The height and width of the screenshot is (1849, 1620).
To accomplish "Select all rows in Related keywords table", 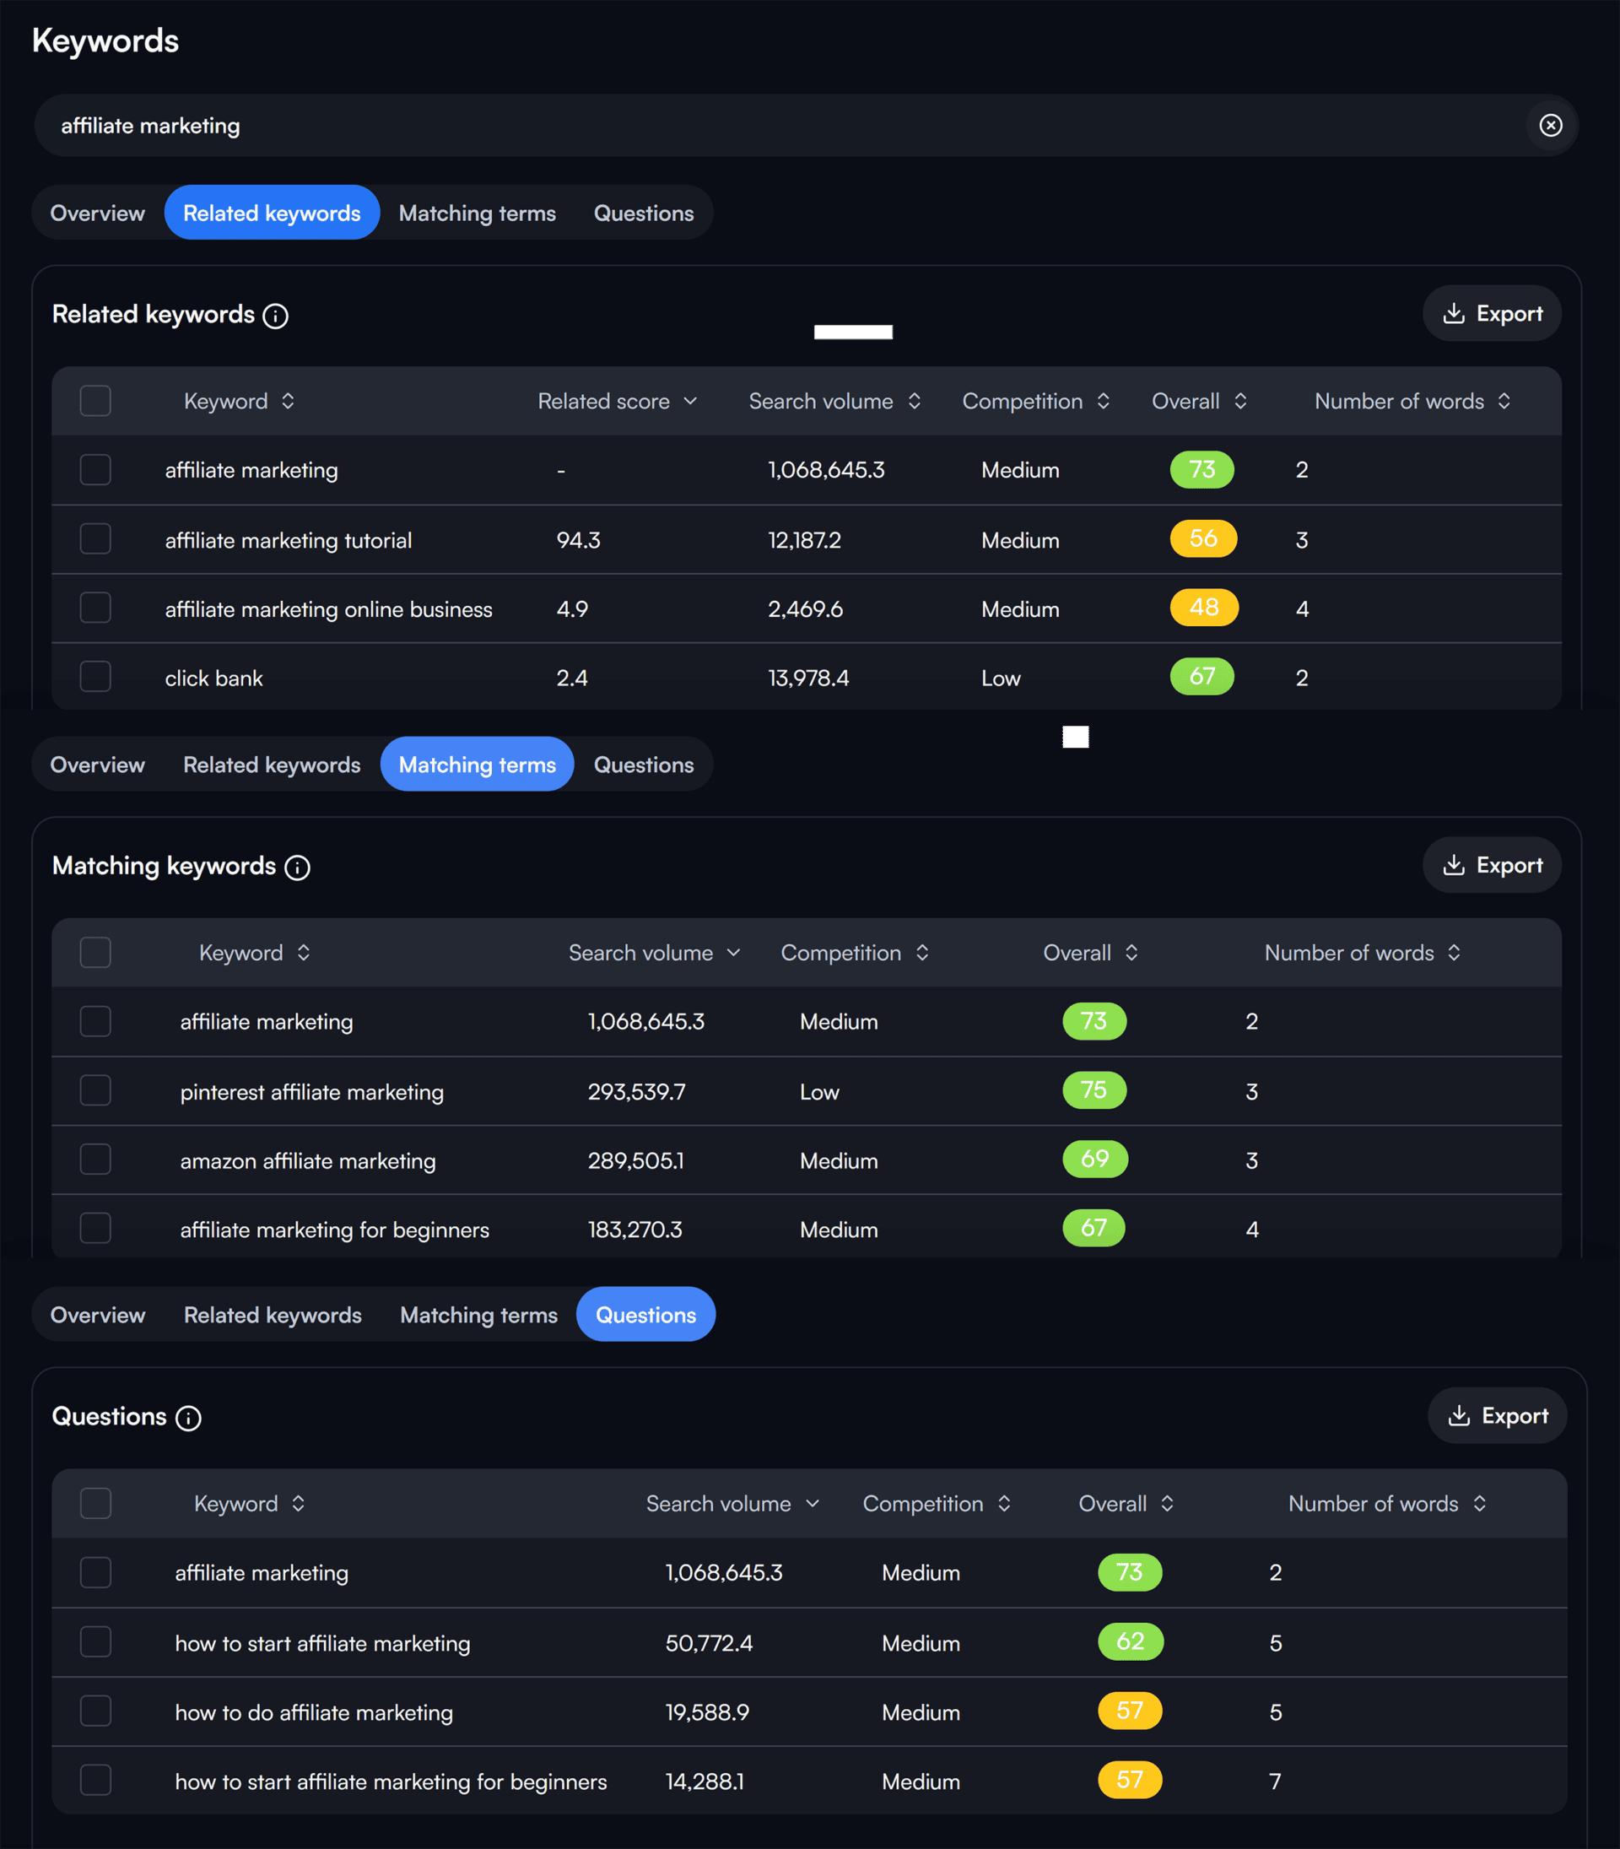I will click(x=94, y=401).
